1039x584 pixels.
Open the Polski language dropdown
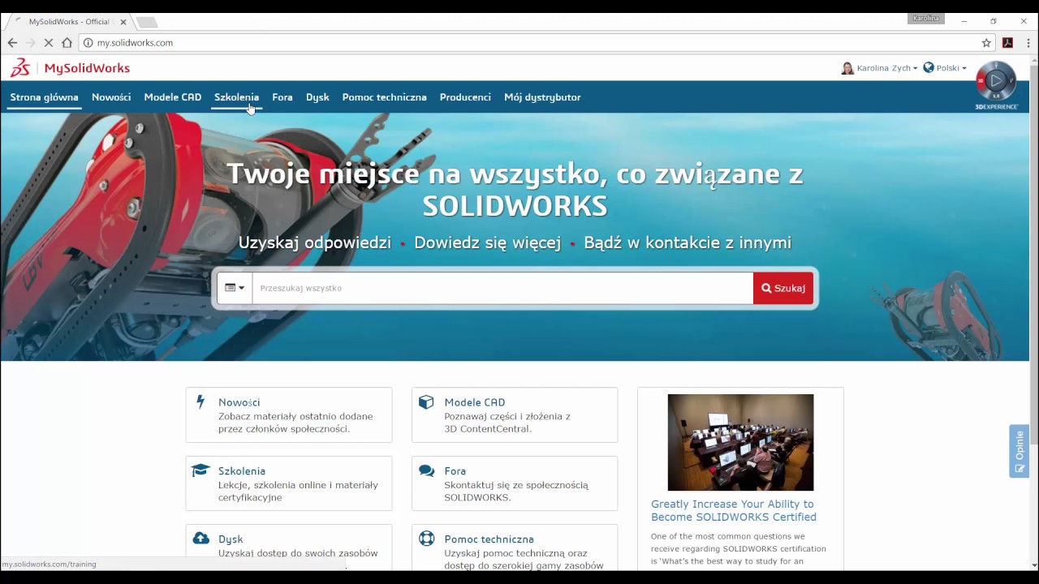pos(951,68)
